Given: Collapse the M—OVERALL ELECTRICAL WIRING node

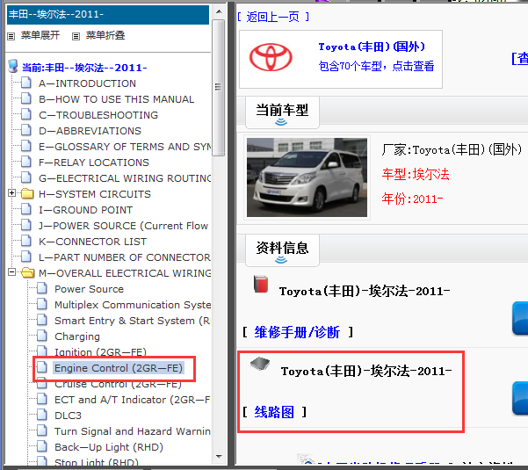Looking at the screenshot, I should click(x=11, y=273).
